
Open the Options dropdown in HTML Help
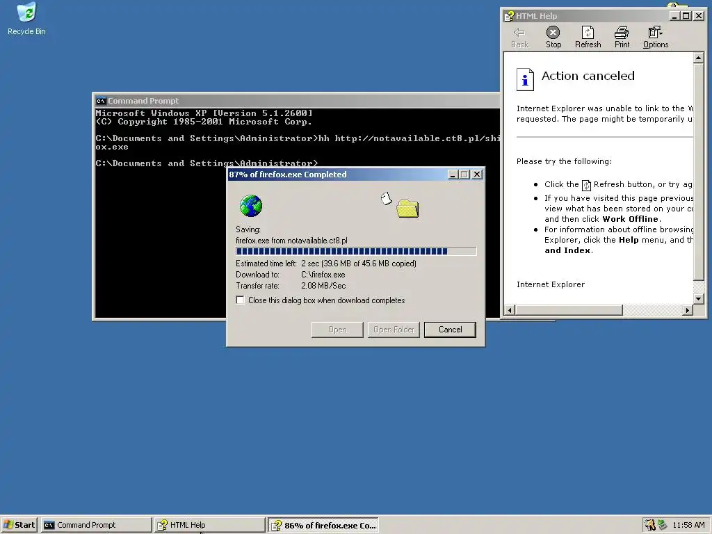655,38
